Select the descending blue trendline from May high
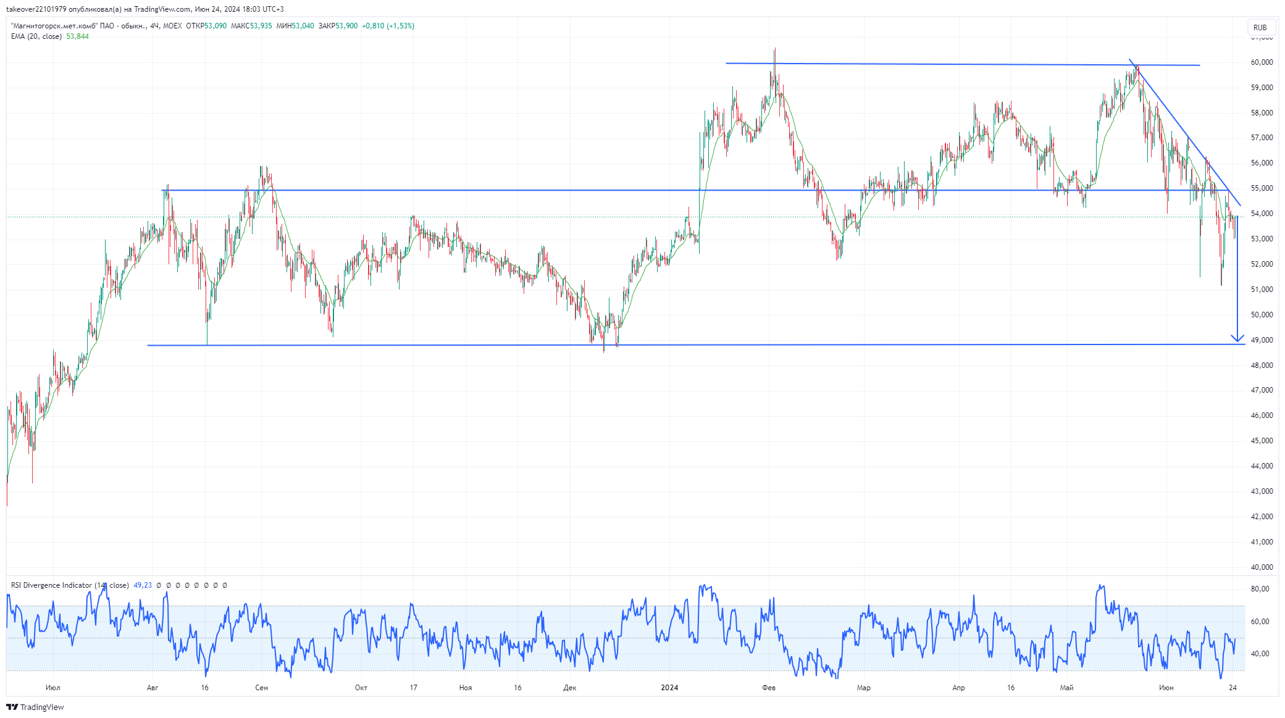 pos(1184,132)
